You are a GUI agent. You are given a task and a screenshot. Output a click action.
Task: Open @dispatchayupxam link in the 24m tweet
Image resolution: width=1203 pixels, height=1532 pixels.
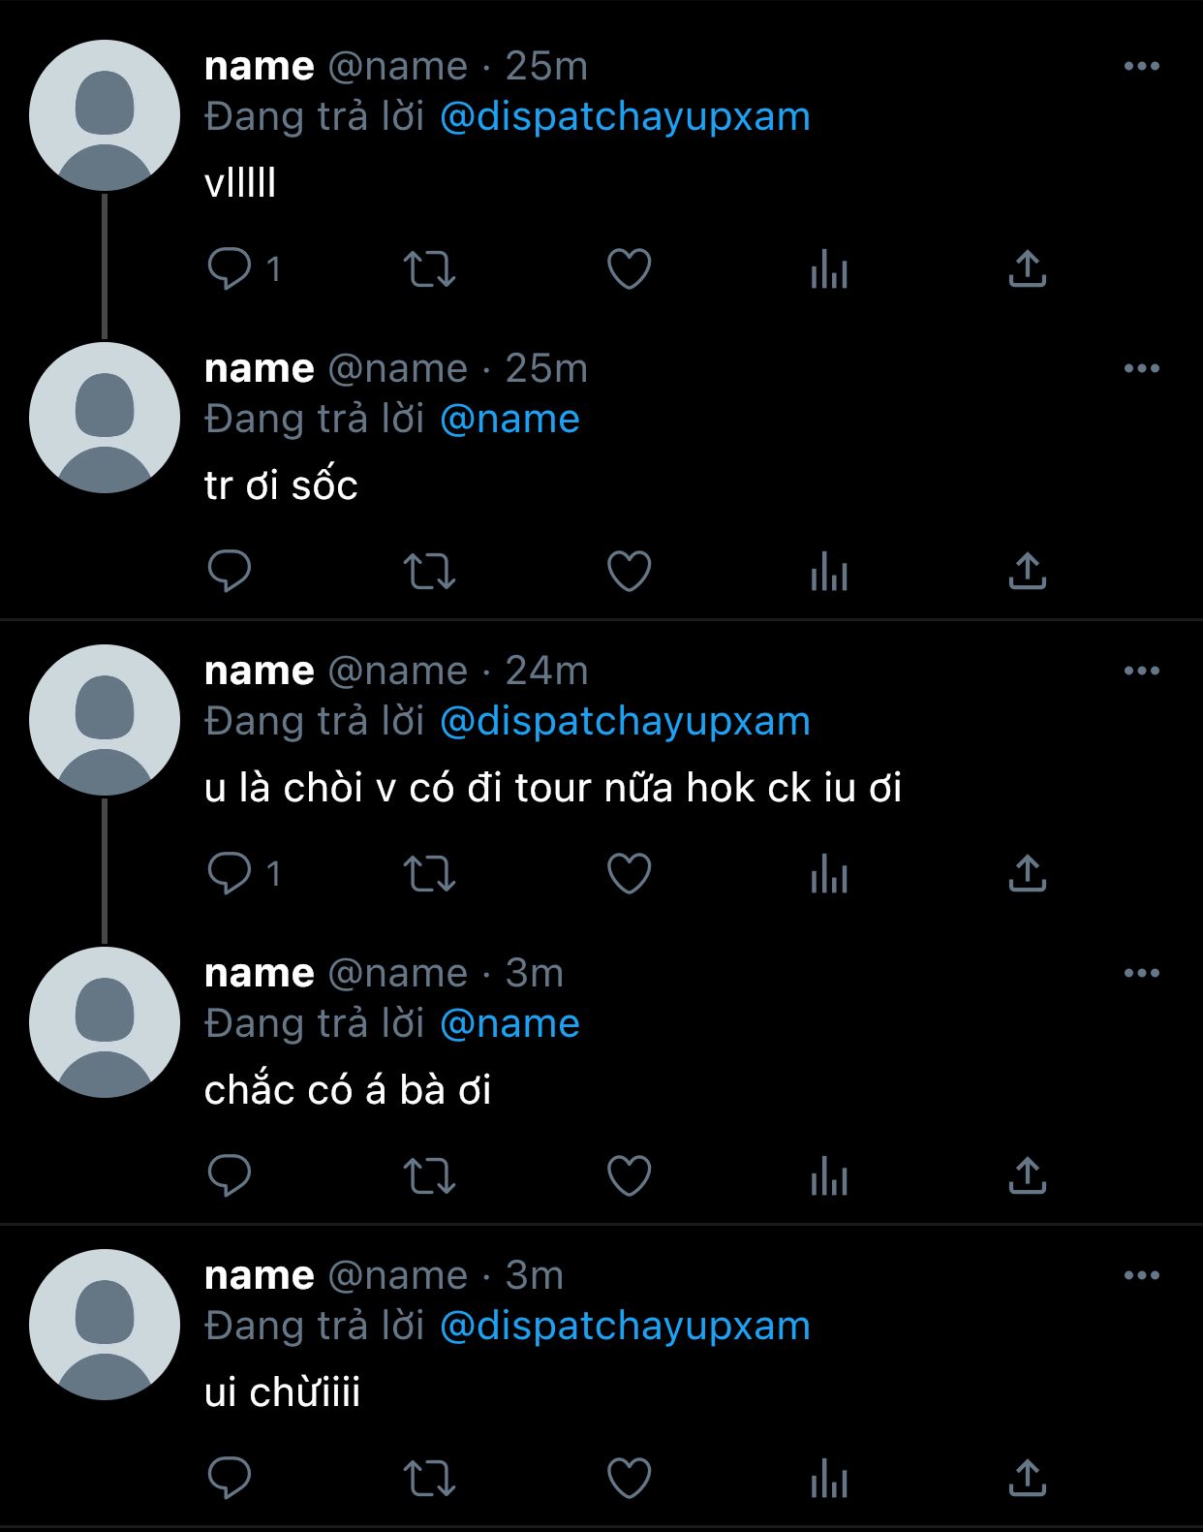625,721
